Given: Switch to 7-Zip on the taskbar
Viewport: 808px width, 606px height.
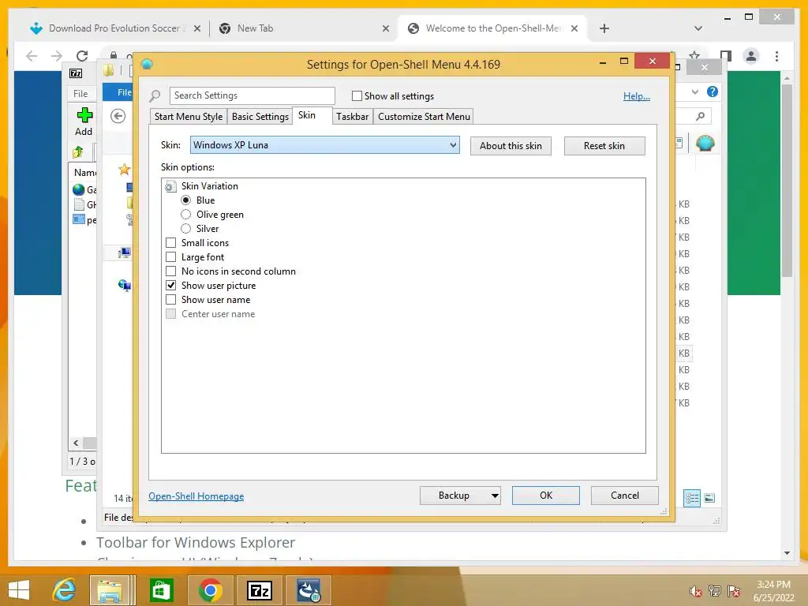Looking at the screenshot, I should [259, 590].
